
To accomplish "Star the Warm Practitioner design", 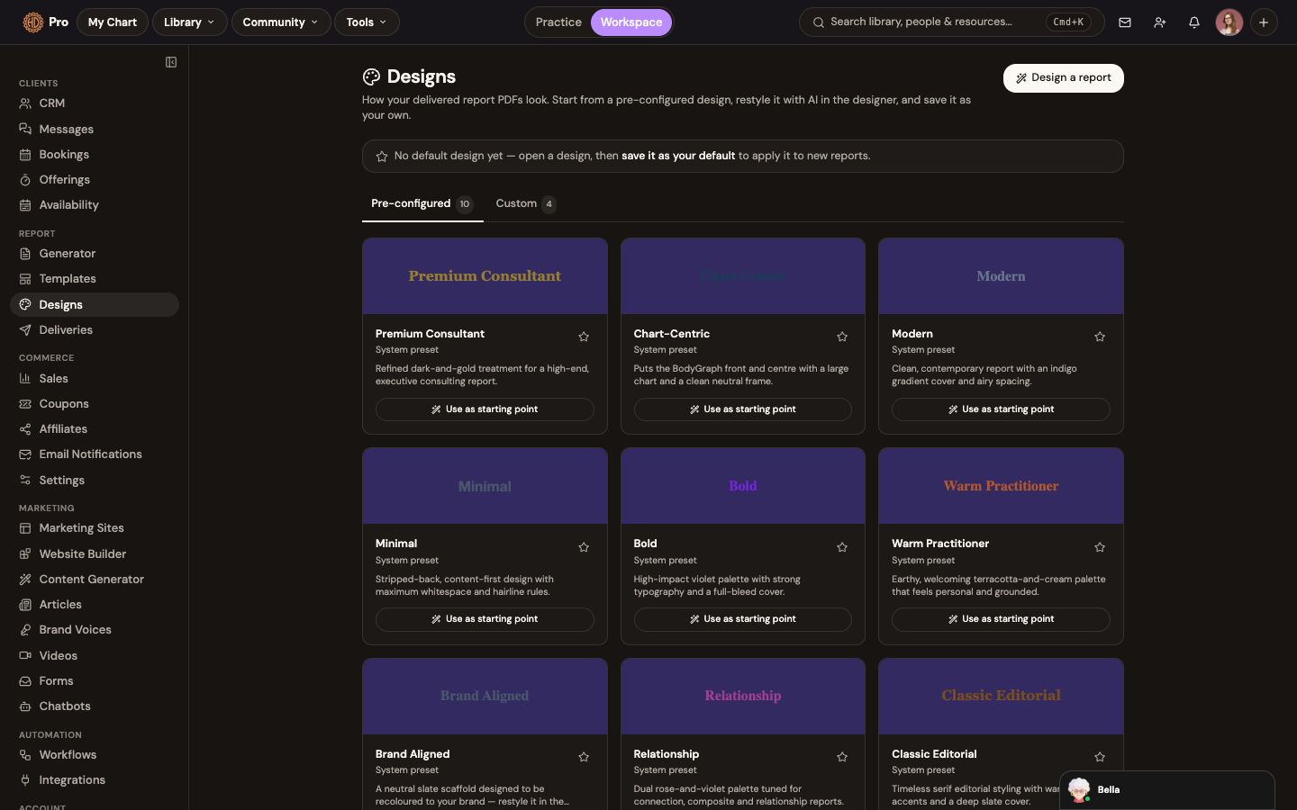I will tap(1100, 547).
